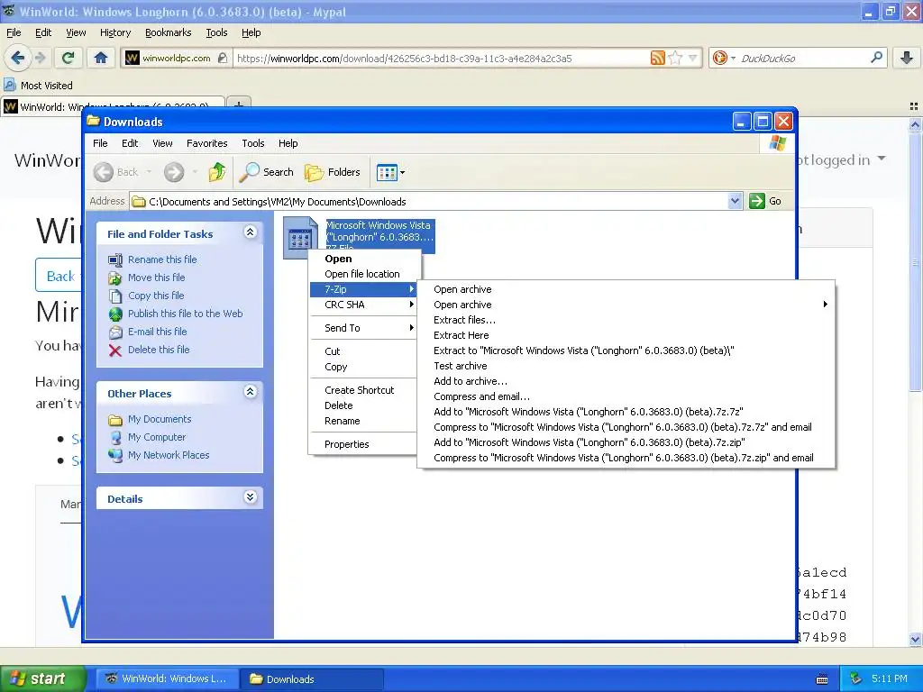Click the network icon in system tray
923x692 pixels.
[x=856, y=678]
